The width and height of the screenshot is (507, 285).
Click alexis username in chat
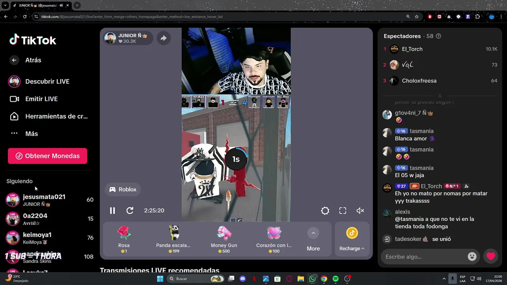coord(402,212)
